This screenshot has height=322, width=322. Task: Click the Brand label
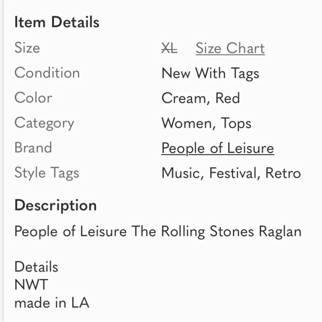pos(33,148)
